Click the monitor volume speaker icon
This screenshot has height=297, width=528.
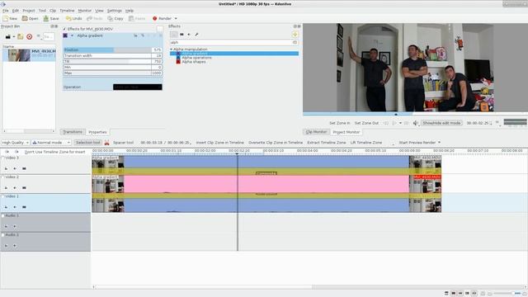coord(415,123)
